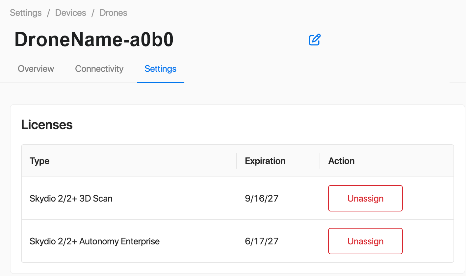Navigate to the Devices breadcrumb

70,13
